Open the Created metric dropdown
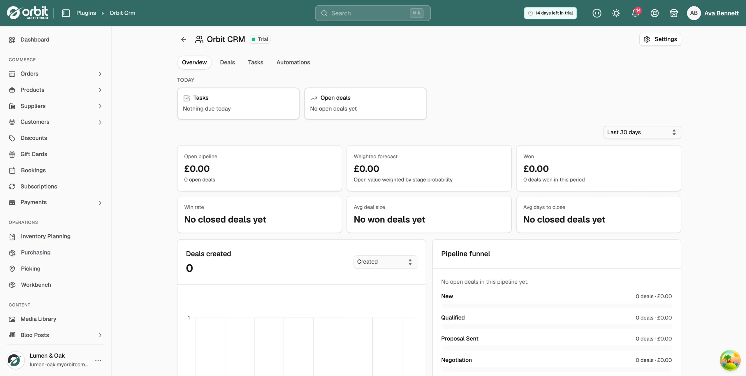The image size is (746, 376). (385, 262)
